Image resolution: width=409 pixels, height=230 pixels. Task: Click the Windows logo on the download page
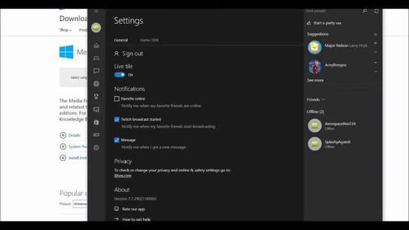[66, 52]
